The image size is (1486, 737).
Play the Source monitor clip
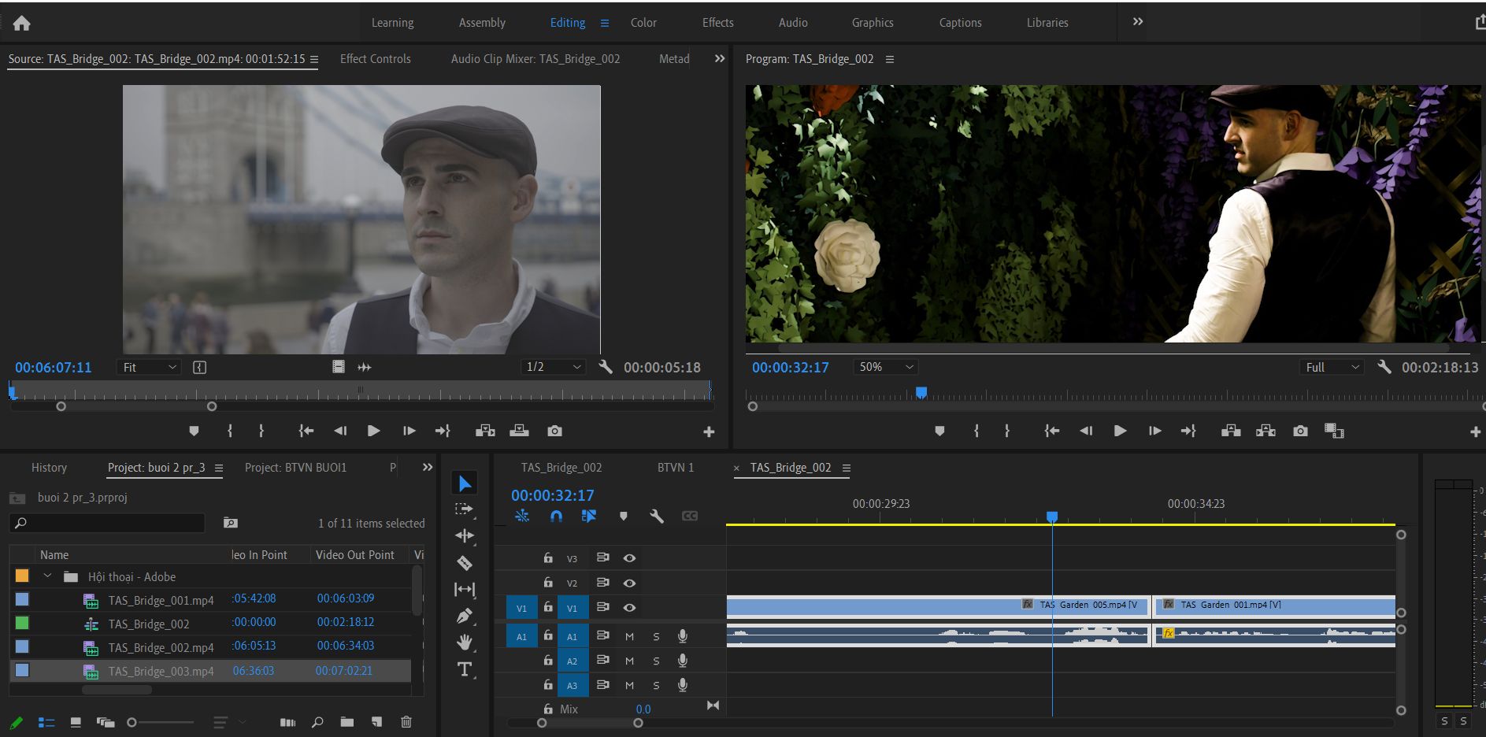374,431
